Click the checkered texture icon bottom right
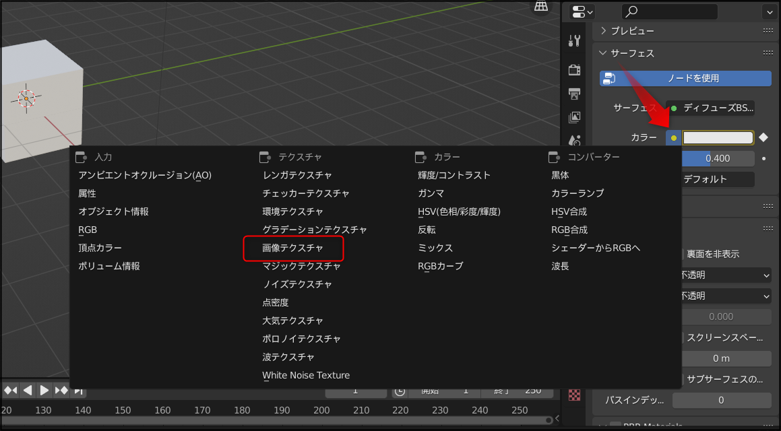781x431 pixels. click(574, 395)
